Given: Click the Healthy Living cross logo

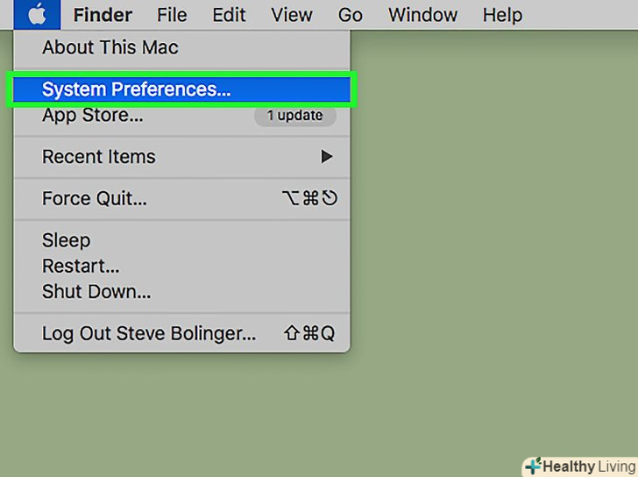Looking at the screenshot, I should tap(532, 466).
